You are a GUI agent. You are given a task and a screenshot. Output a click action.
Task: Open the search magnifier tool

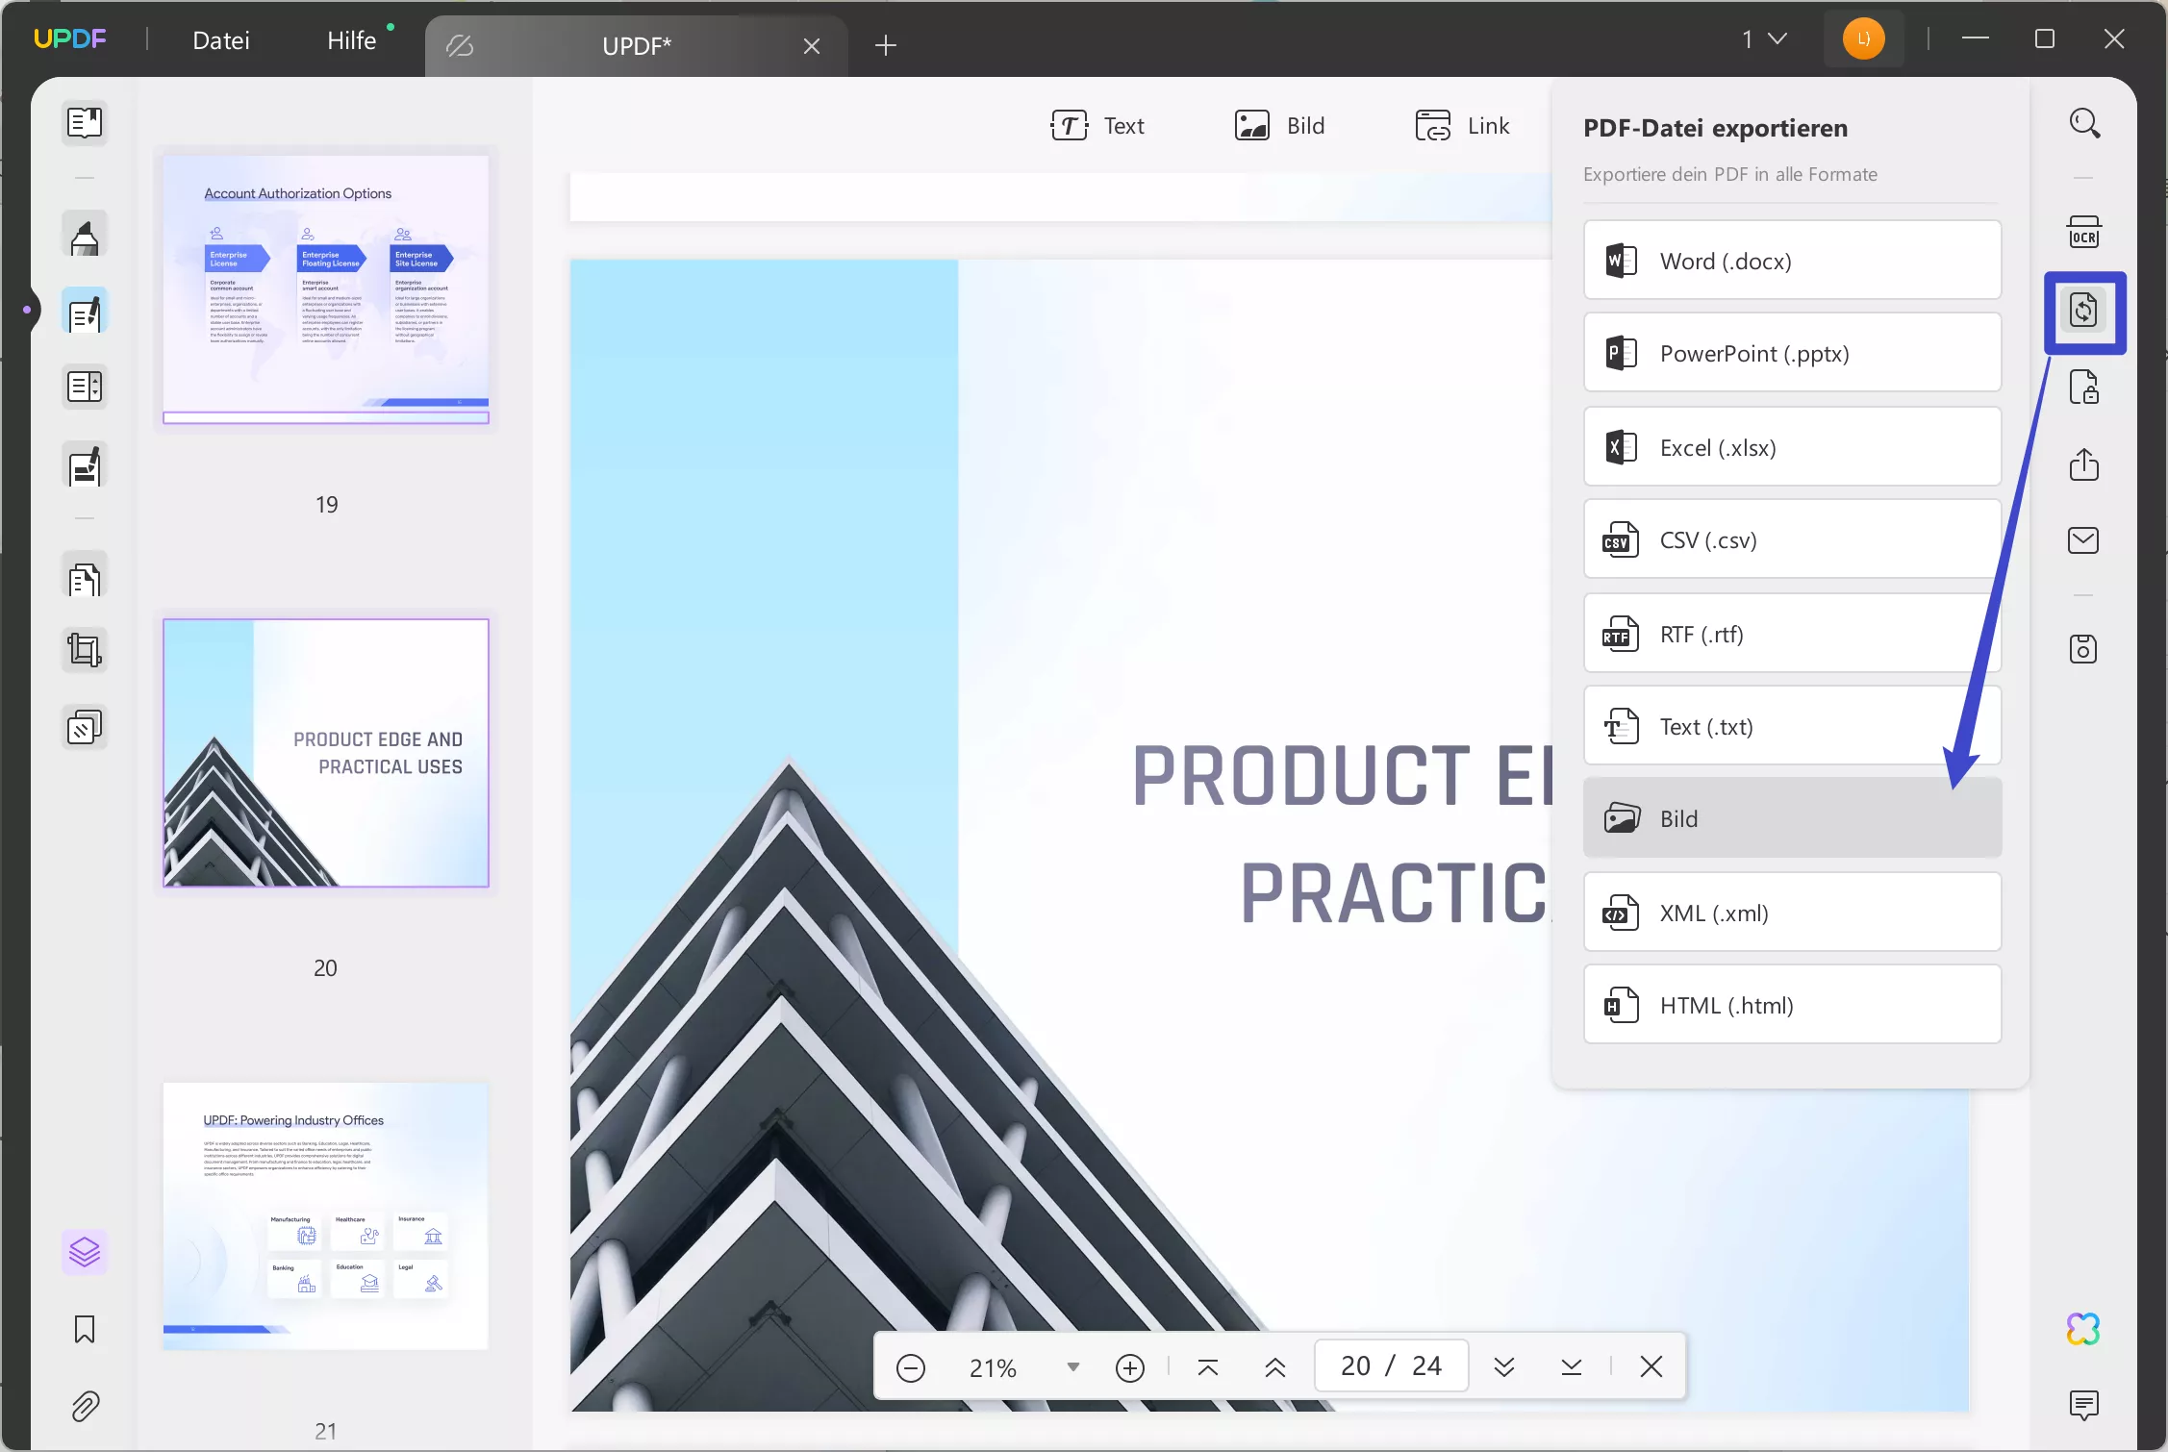(2083, 124)
